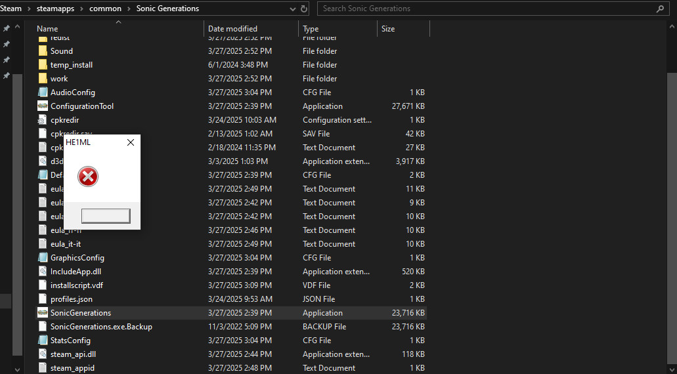Click the third quick-access pin icon

click(x=7, y=60)
